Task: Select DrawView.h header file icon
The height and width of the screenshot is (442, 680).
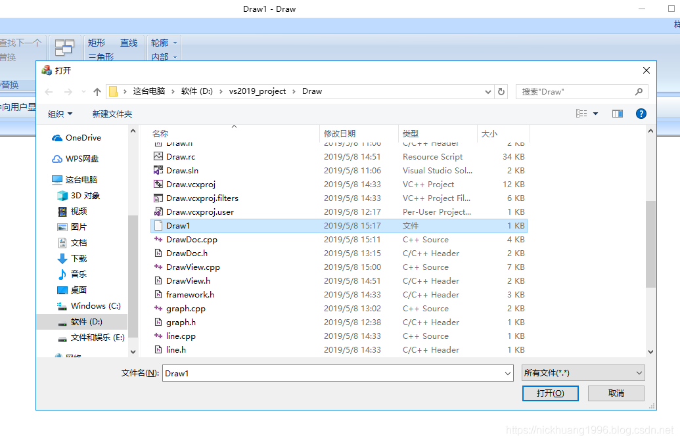Action: pyautogui.click(x=158, y=281)
